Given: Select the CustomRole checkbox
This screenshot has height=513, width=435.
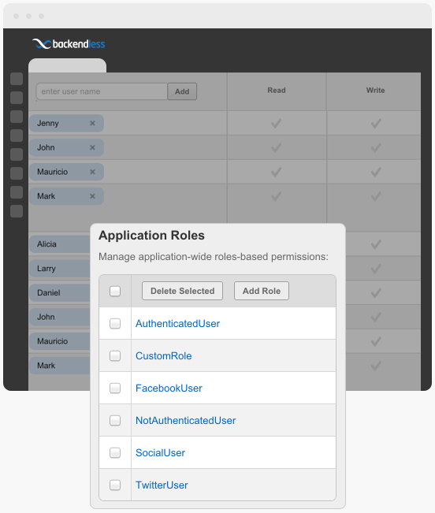Looking at the screenshot, I should point(115,355).
